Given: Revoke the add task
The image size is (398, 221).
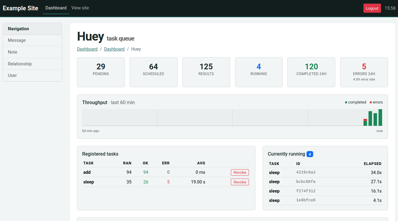Looking at the screenshot, I should [x=240, y=172].
